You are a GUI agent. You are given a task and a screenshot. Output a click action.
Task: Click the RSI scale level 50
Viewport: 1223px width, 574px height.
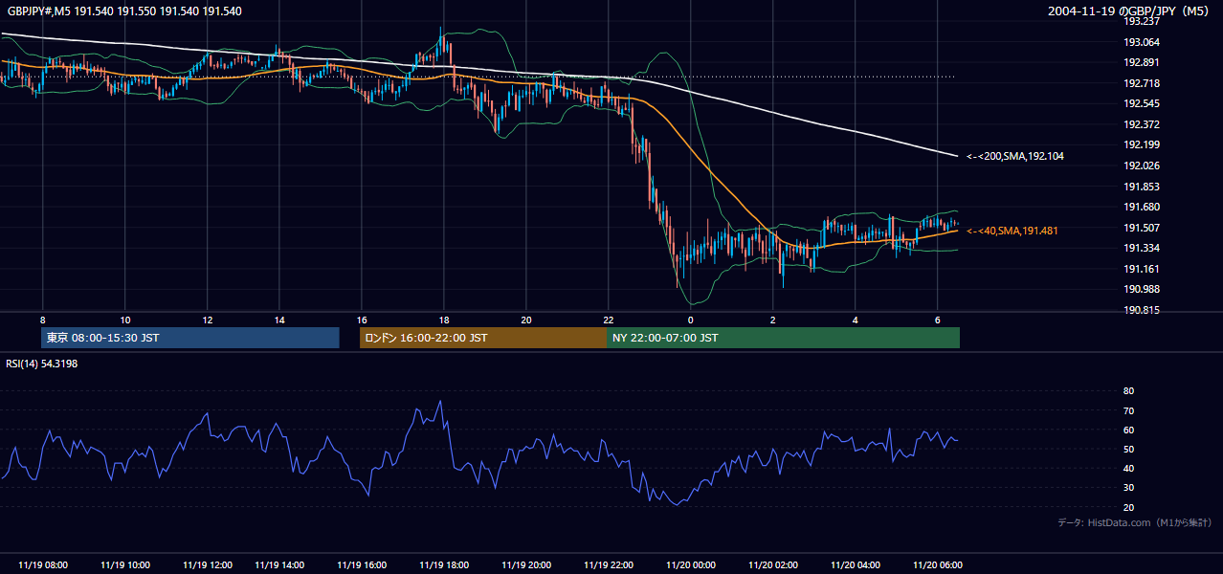1128,449
